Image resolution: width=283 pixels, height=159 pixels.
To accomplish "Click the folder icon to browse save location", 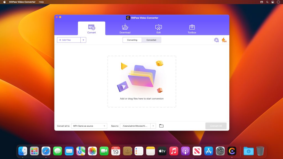I will 161,126.
